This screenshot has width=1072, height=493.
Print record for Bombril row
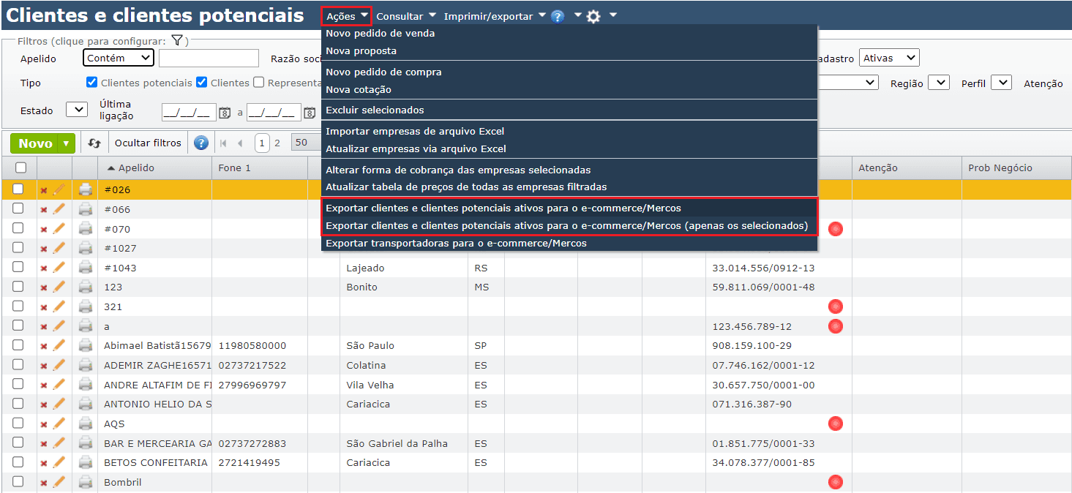86,483
